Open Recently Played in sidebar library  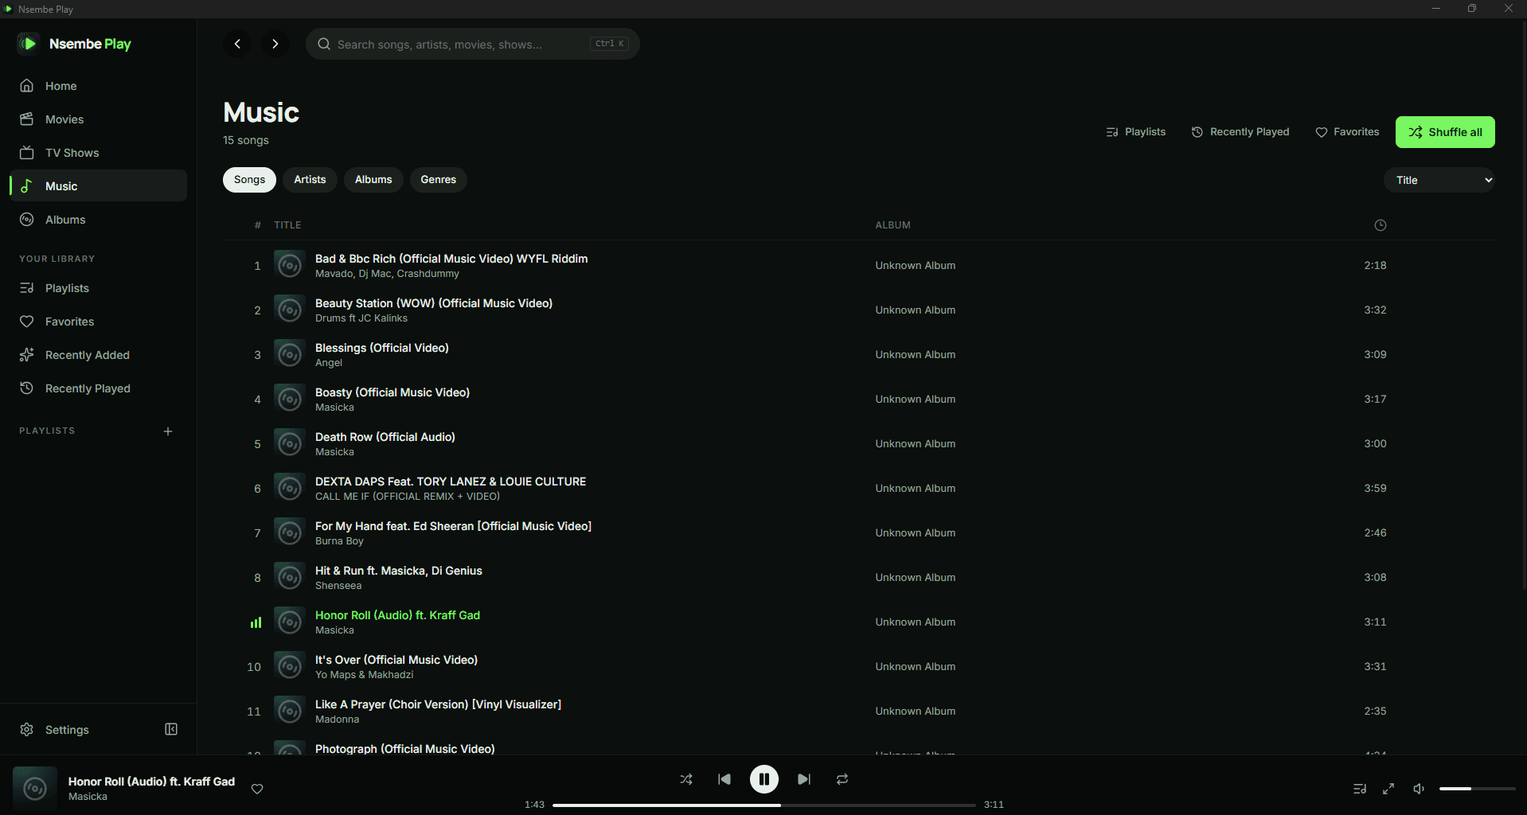pyautogui.click(x=99, y=388)
